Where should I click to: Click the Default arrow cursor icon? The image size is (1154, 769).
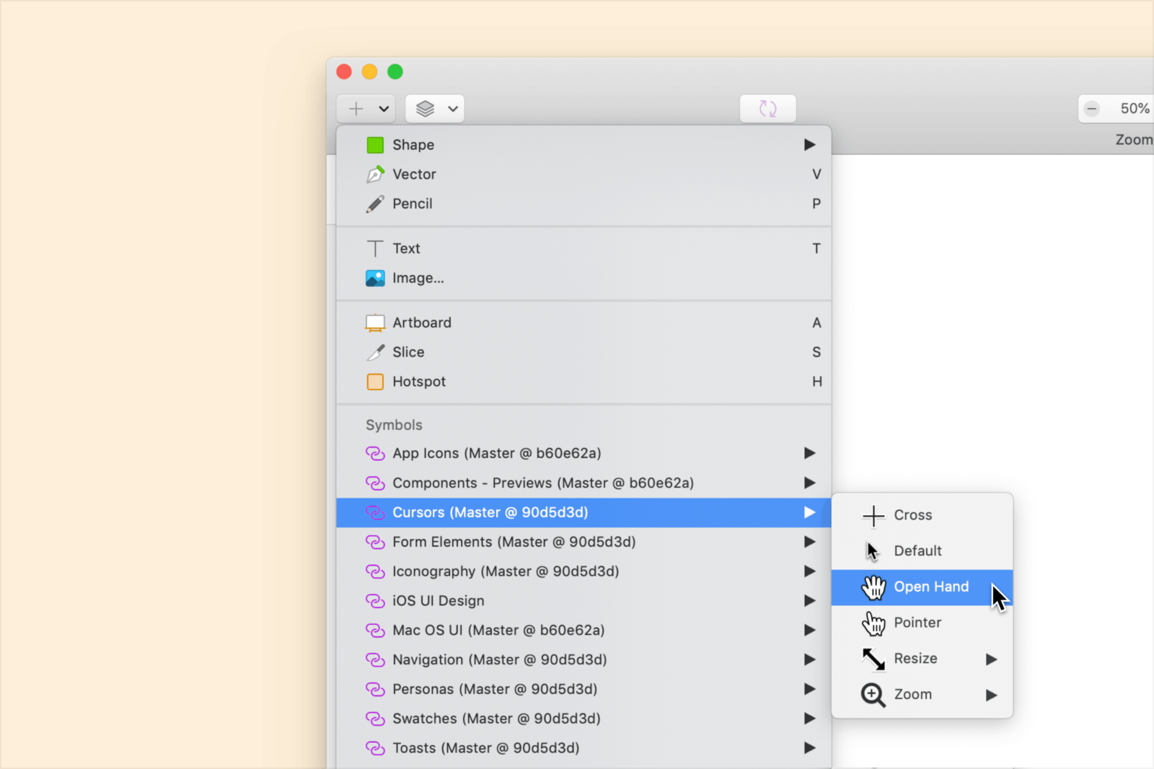[x=873, y=551]
